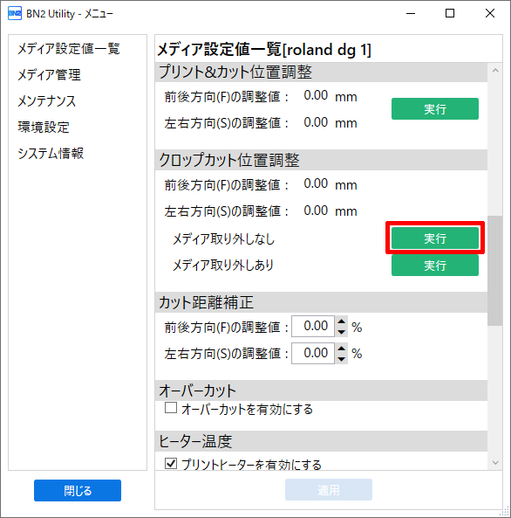Click the blue 閉じる button
511x518 pixels.
point(78,490)
